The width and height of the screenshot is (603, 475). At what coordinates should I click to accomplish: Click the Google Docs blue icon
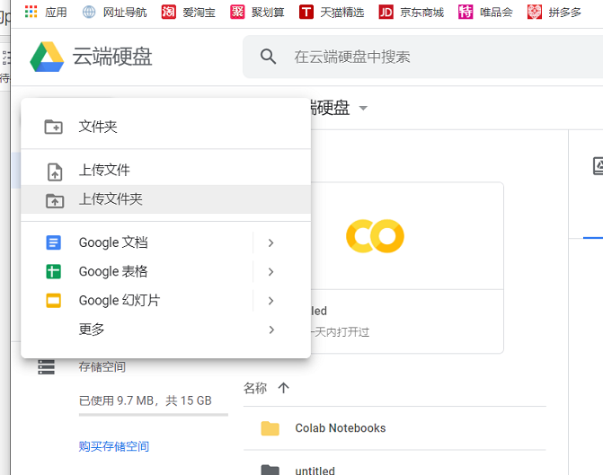[53, 242]
